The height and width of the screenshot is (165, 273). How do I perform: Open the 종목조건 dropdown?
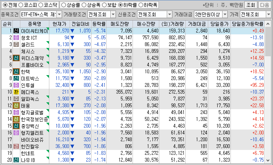pos(59,14)
